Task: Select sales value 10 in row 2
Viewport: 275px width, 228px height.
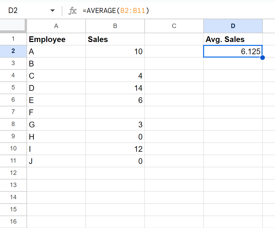Action: pyautogui.click(x=115, y=51)
